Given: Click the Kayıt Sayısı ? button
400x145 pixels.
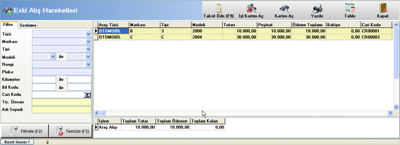Looking at the screenshot, I should 17,142.
